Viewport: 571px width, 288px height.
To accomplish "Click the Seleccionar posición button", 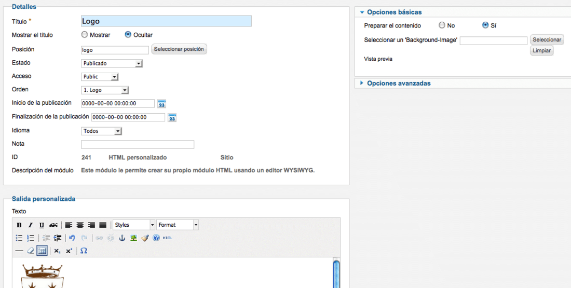I will coord(179,49).
